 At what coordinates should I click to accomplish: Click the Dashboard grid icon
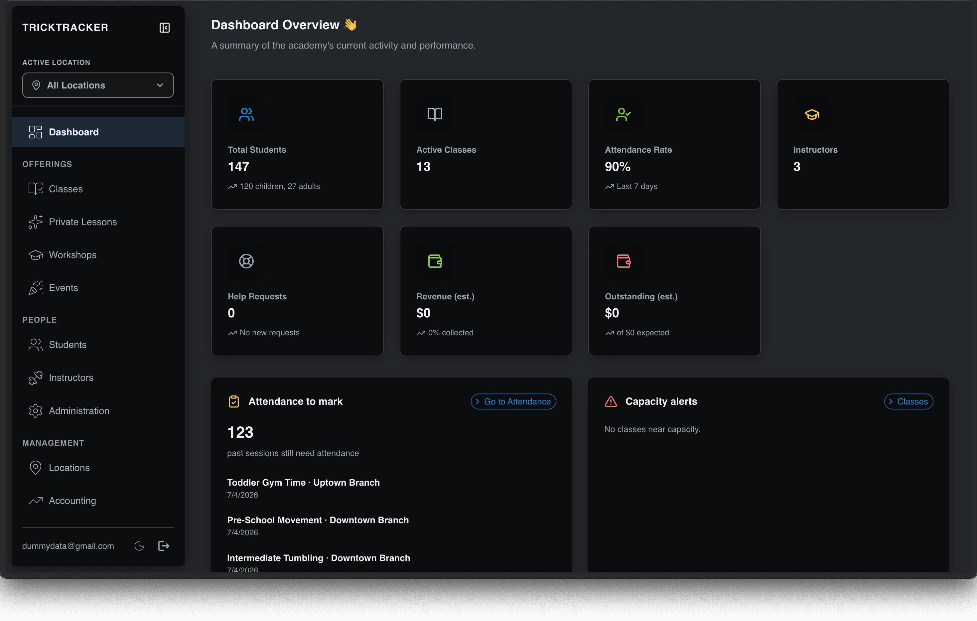tap(35, 132)
